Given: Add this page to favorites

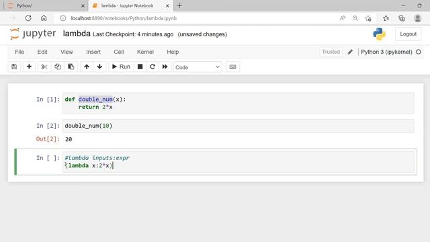Looking at the screenshot, I should [x=368, y=18].
